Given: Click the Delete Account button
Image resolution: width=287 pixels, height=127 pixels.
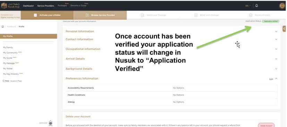Looking at the screenshot, I should pos(266,126).
